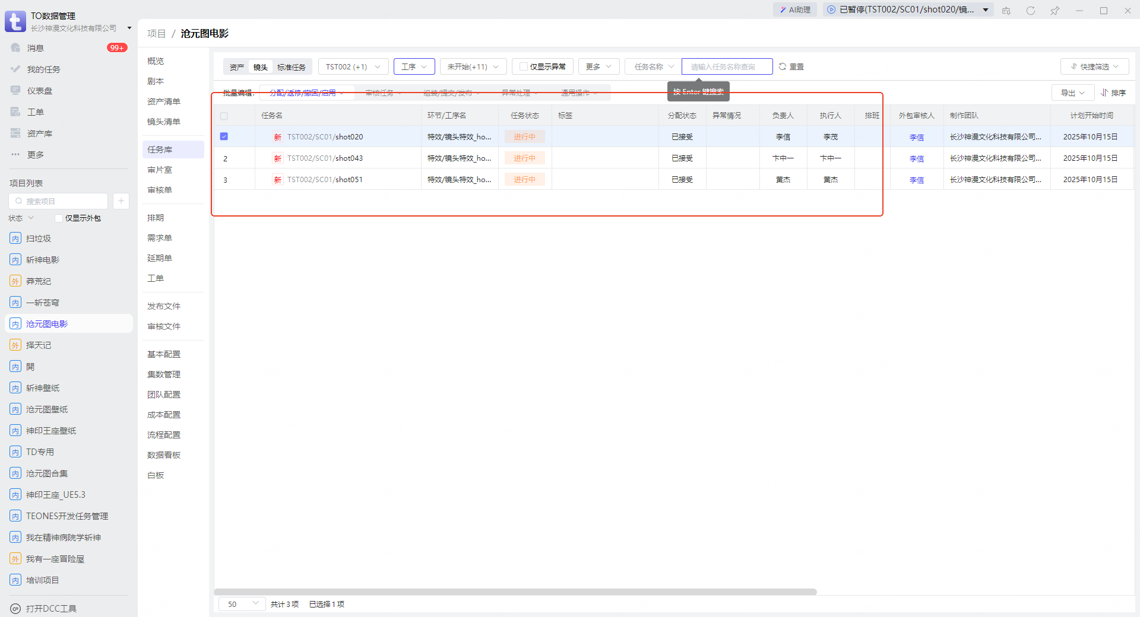Uncheck the selected shot020 row checkbox

click(x=224, y=136)
